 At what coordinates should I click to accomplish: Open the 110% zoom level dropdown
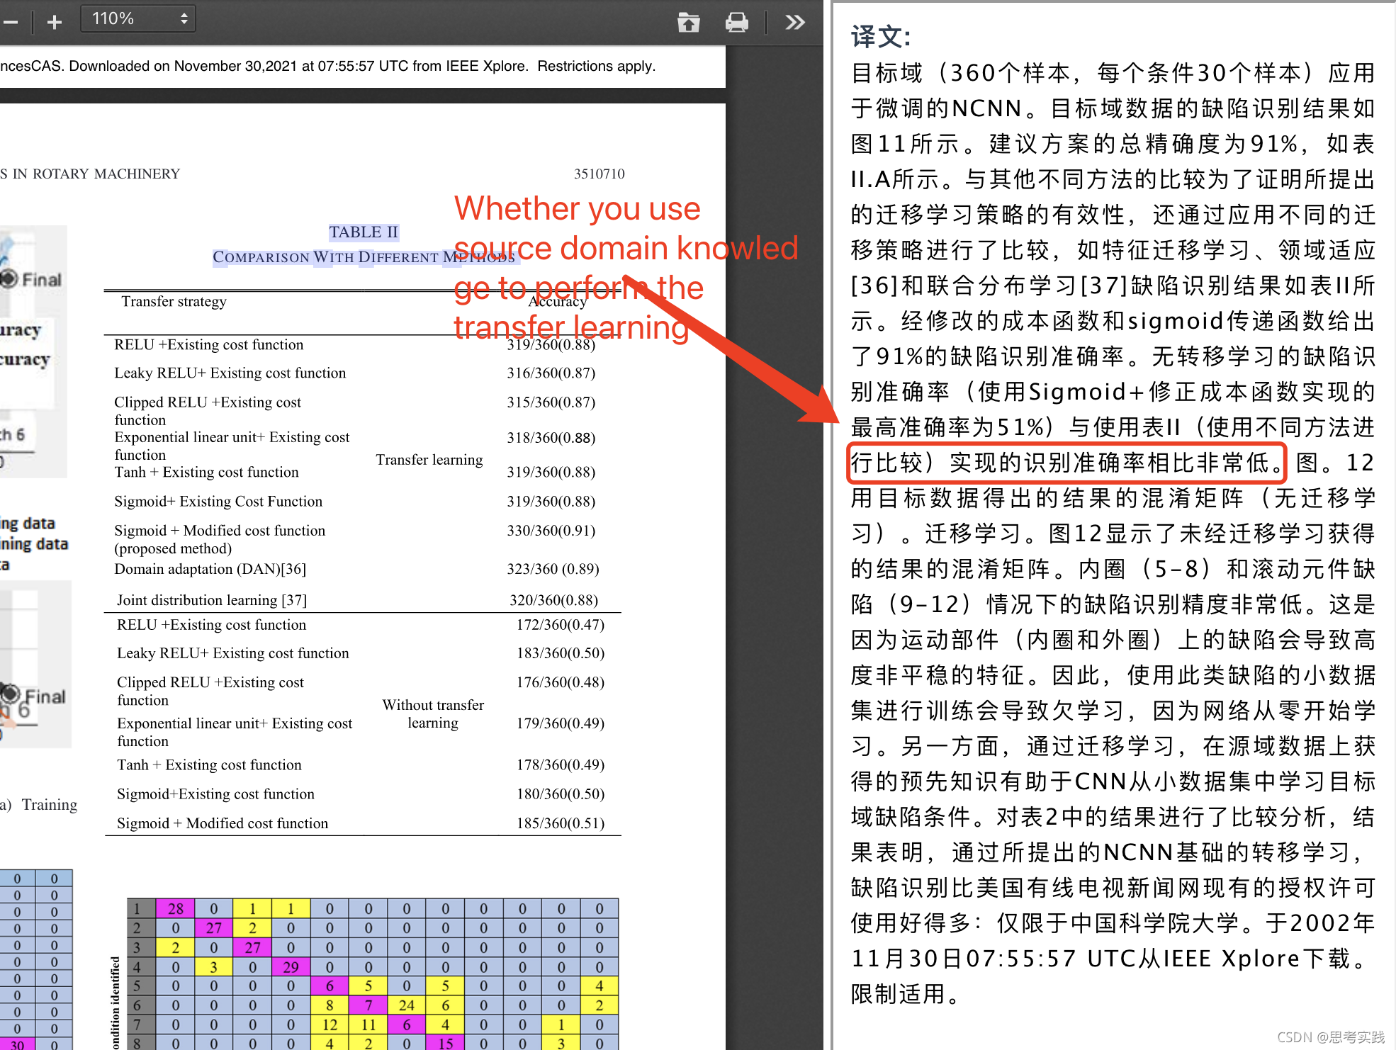click(x=138, y=19)
